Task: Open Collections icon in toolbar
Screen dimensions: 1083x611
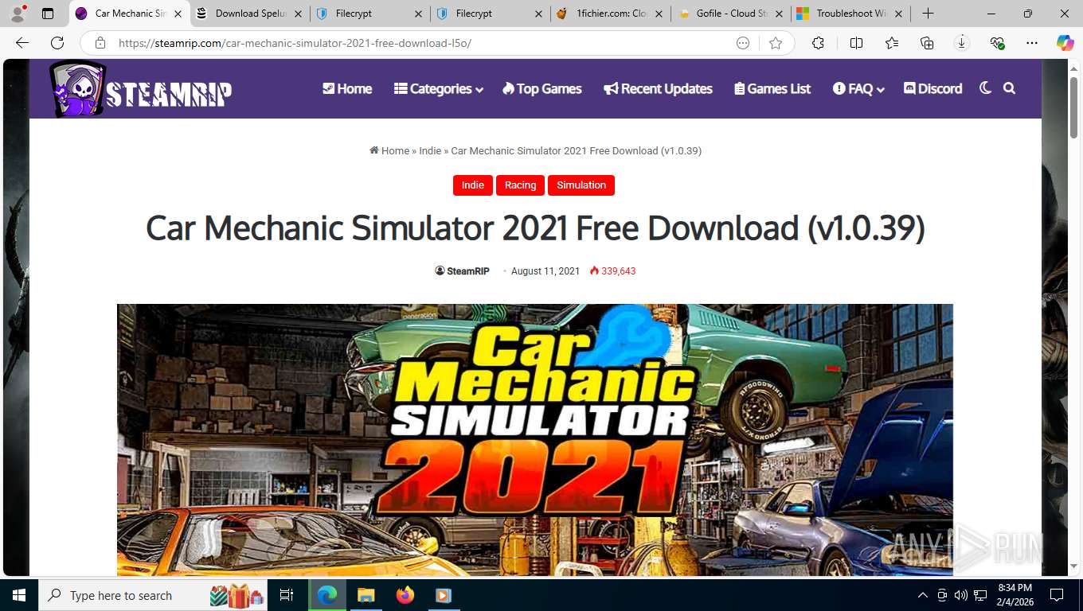Action: click(927, 43)
